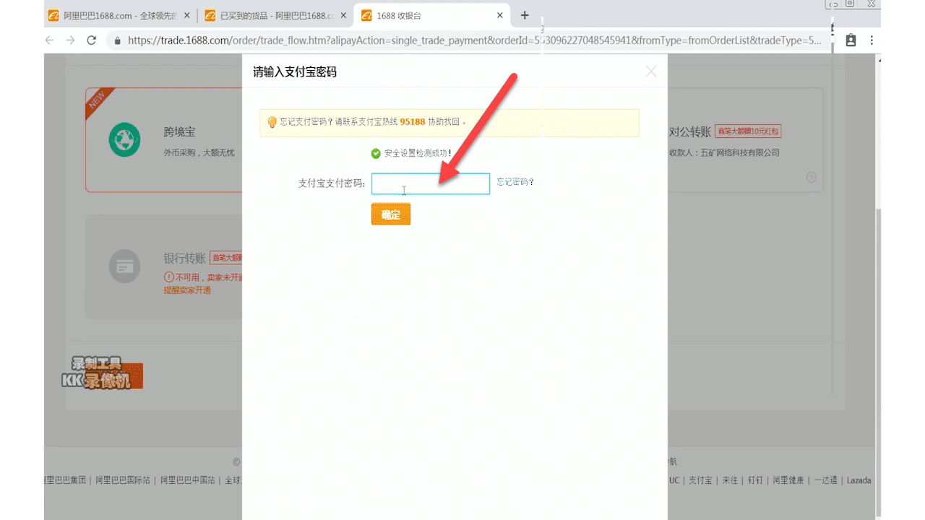925x520 pixels.
Task: Switch to the 已买到的货品 browser tab
Action: pos(270,15)
